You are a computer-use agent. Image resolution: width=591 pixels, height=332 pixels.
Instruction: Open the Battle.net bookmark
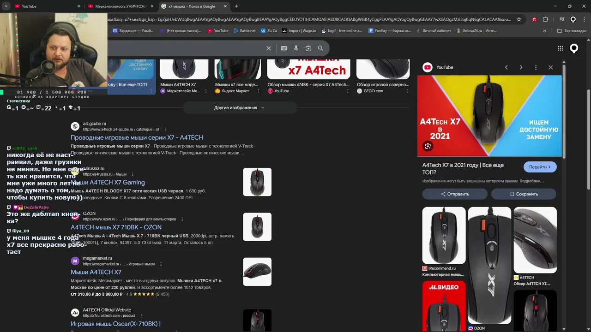point(244,31)
